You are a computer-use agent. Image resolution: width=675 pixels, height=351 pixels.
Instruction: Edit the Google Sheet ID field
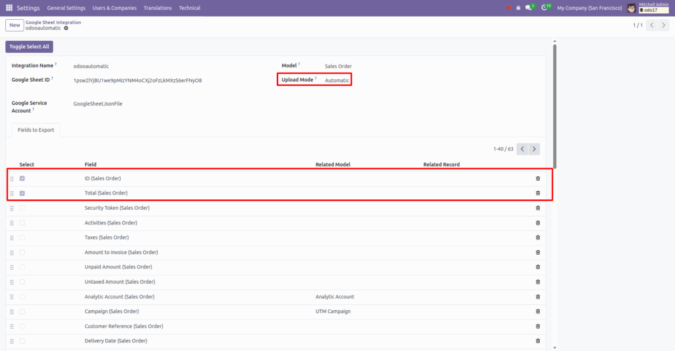[x=137, y=80]
